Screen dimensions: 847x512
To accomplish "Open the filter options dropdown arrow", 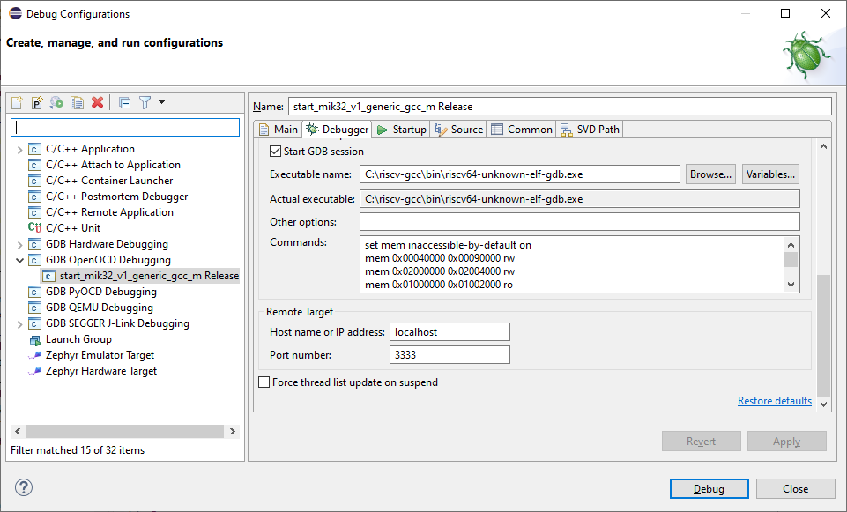I will (162, 103).
